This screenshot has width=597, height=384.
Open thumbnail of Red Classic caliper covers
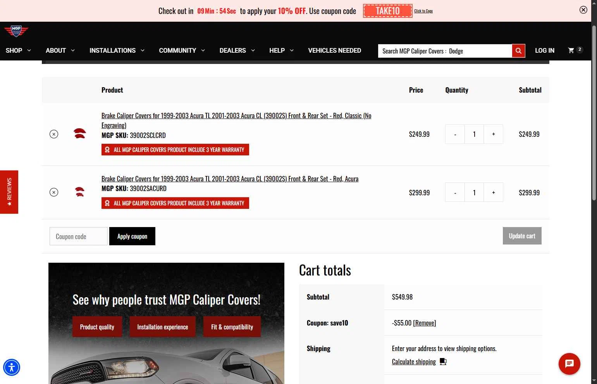[80, 134]
